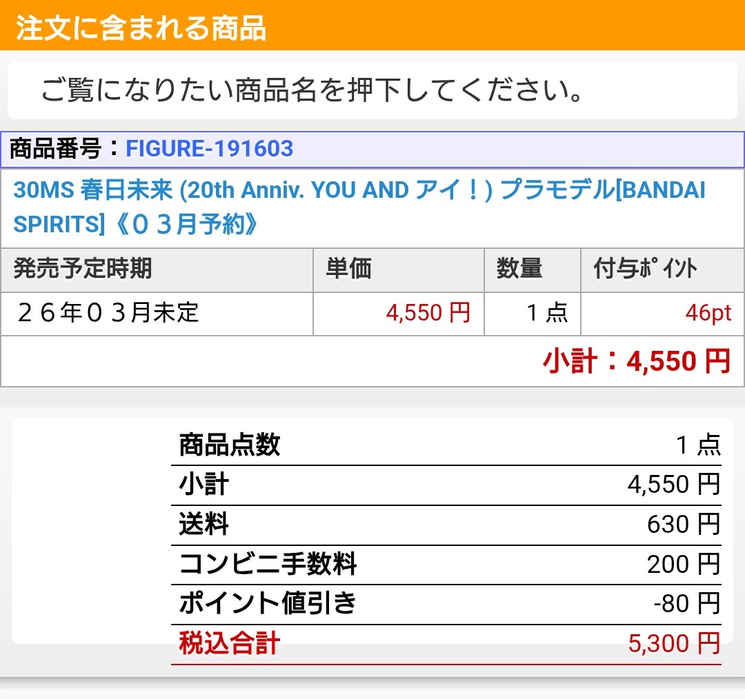Viewport: 745px width, 699px height.
Task: Click the 注文に含まれる商品 orange header
Action: point(141,28)
